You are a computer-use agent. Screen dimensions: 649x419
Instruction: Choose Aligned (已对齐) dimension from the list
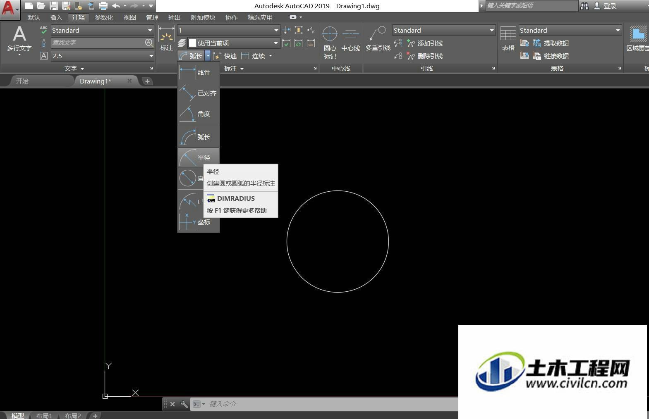[x=199, y=93]
